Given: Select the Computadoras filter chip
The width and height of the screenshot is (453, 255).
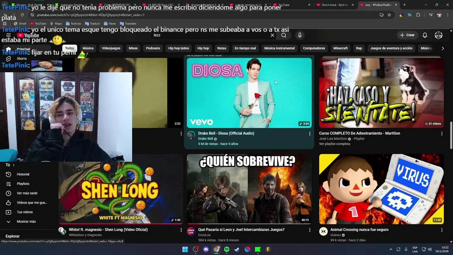Looking at the screenshot, I should point(314,48).
